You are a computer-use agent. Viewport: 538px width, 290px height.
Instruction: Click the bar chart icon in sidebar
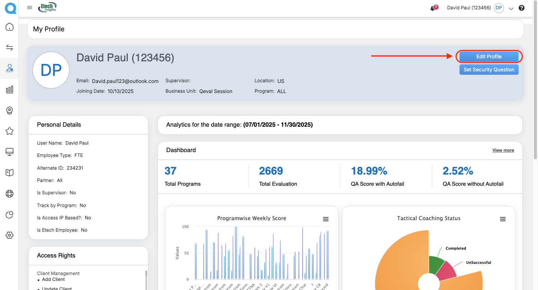tap(10, 89)
